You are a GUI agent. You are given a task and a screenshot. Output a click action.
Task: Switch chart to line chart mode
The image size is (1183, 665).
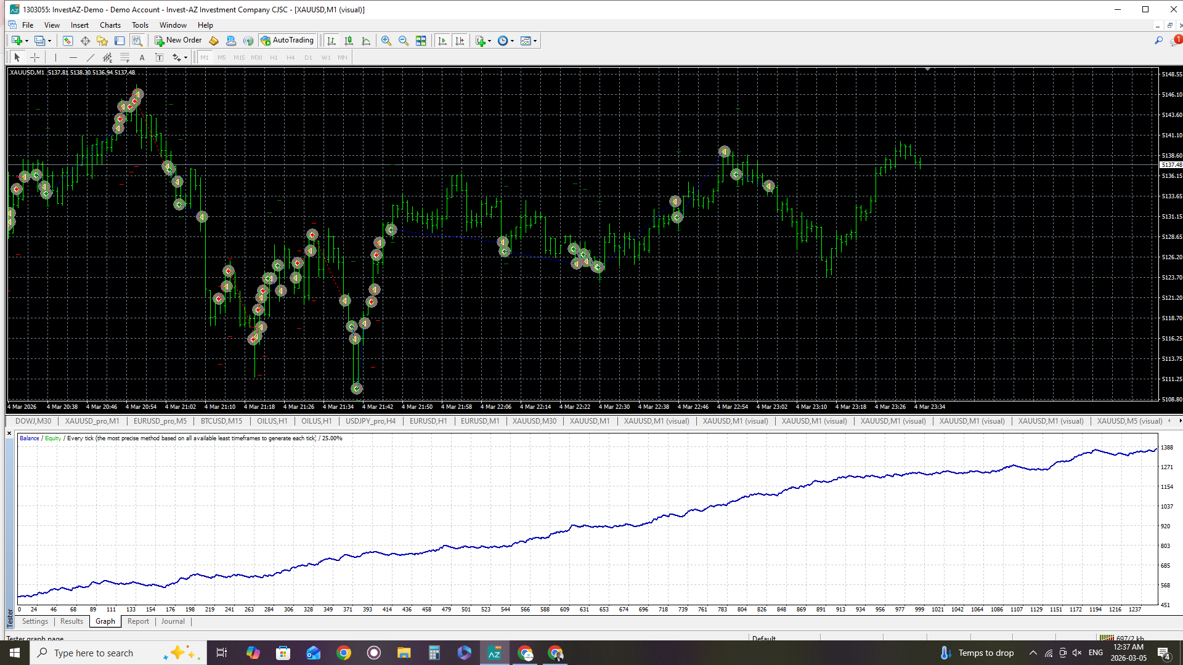point(366,41)
